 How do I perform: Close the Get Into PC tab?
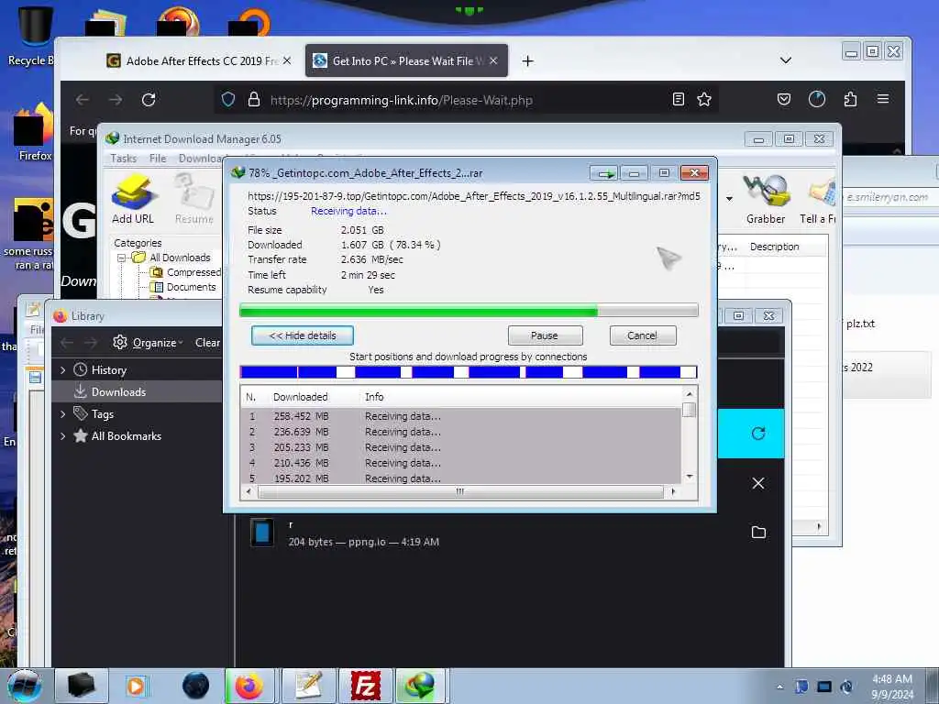click(x=493, y=60)
